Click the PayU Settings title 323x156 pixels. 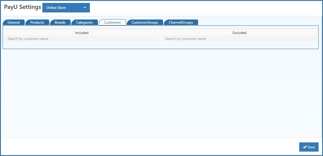(x=23, y=7)
